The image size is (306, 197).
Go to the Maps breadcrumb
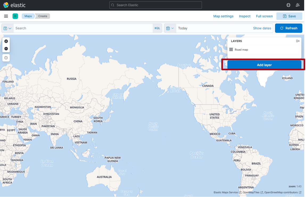[x=28, y=16]
